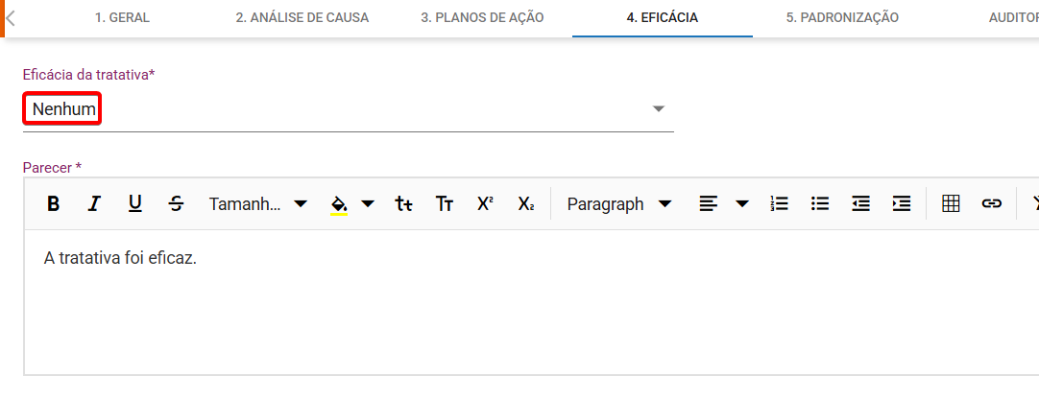Image resolution: width=1039 pixels, height=400 pixels.
Task: Expand the Eficácia da tratativa dropdown arrow
Action: pos(658,108)
